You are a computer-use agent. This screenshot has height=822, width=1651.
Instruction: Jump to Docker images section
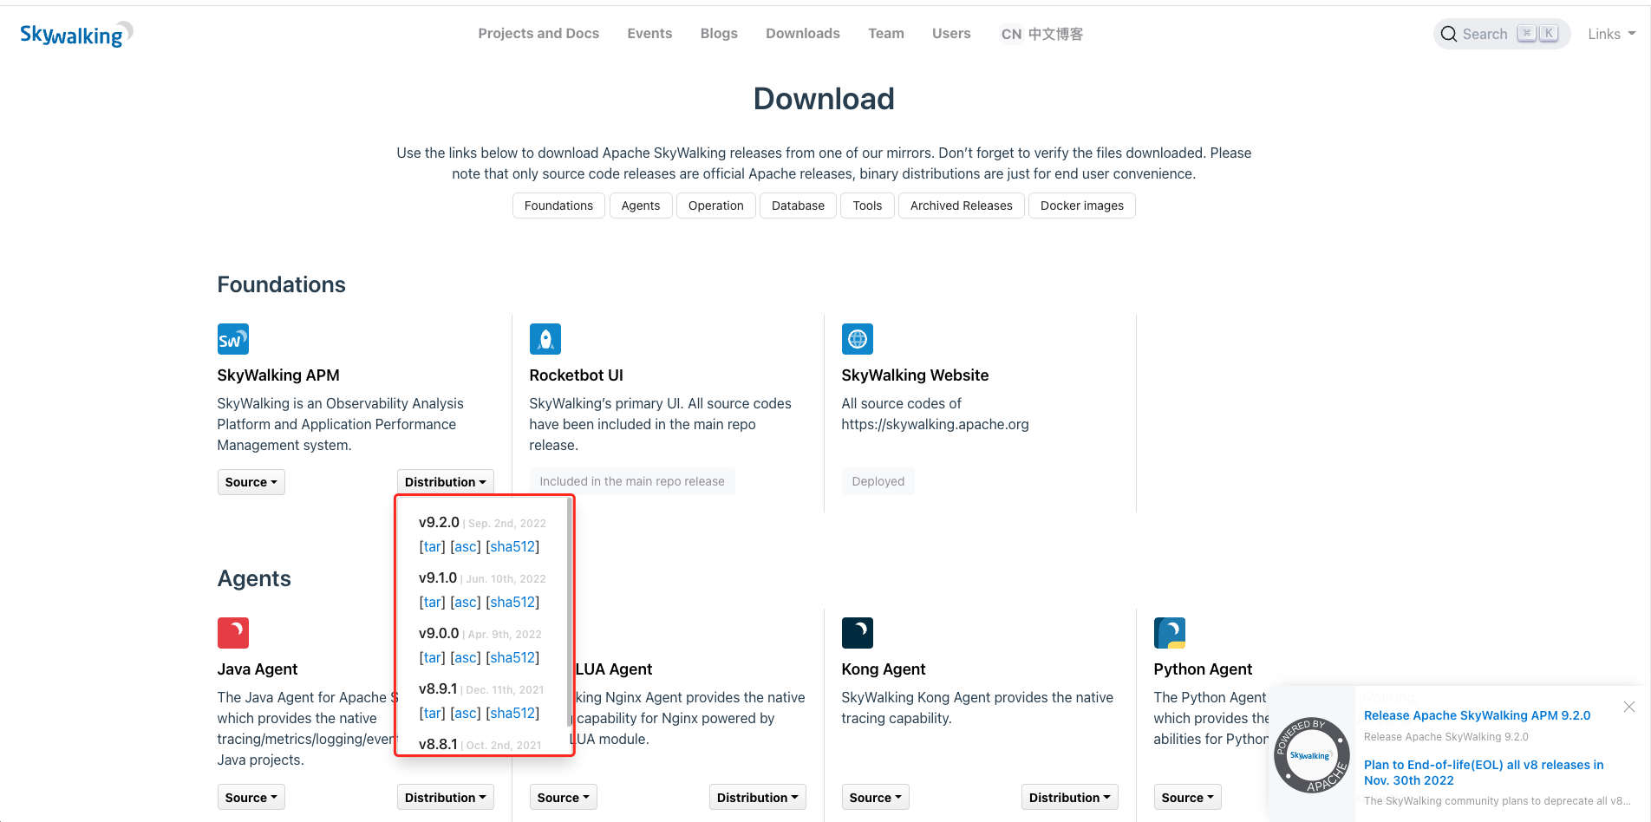click(1081, 205)
